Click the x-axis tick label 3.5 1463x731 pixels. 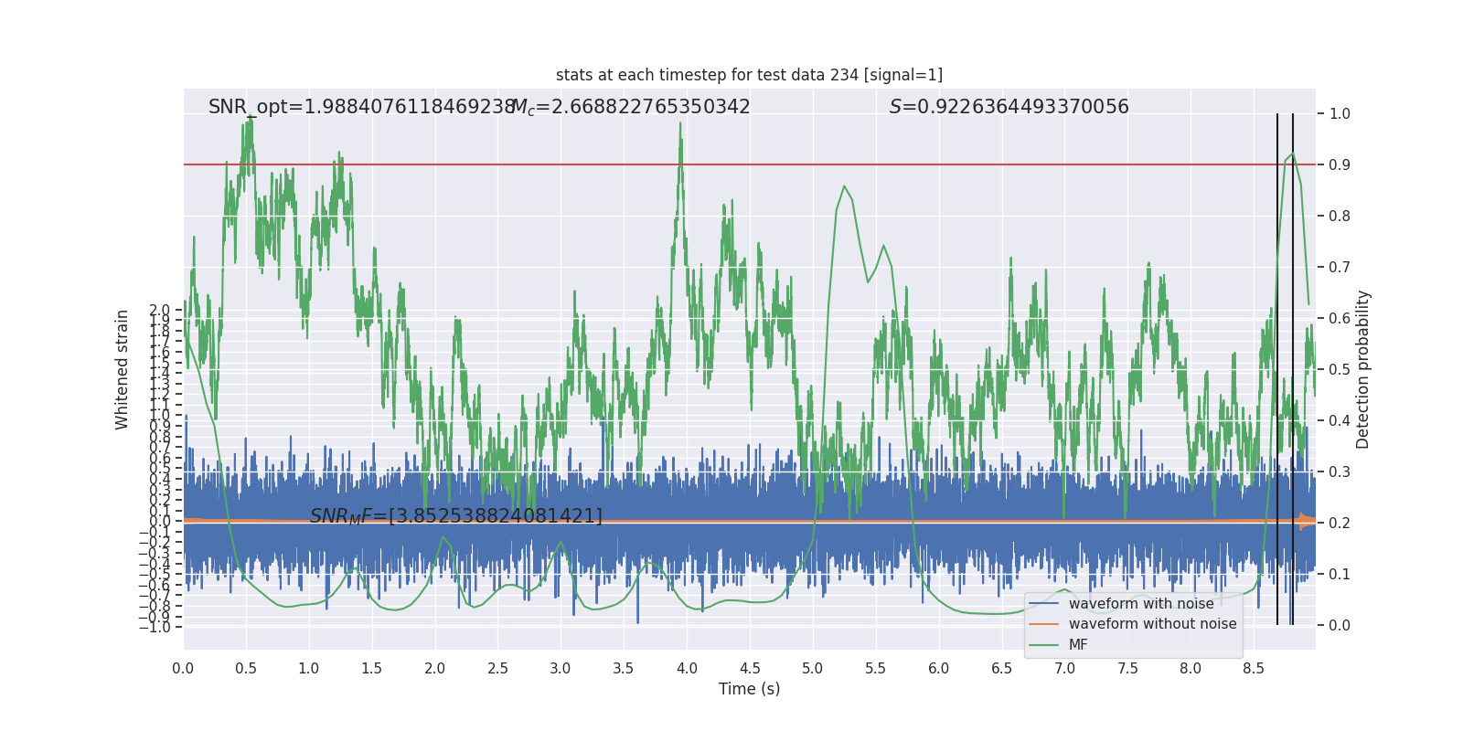coord(624,668)
